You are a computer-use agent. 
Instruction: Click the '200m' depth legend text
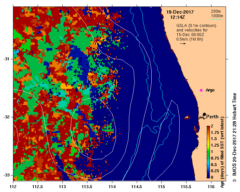point(216,11)
